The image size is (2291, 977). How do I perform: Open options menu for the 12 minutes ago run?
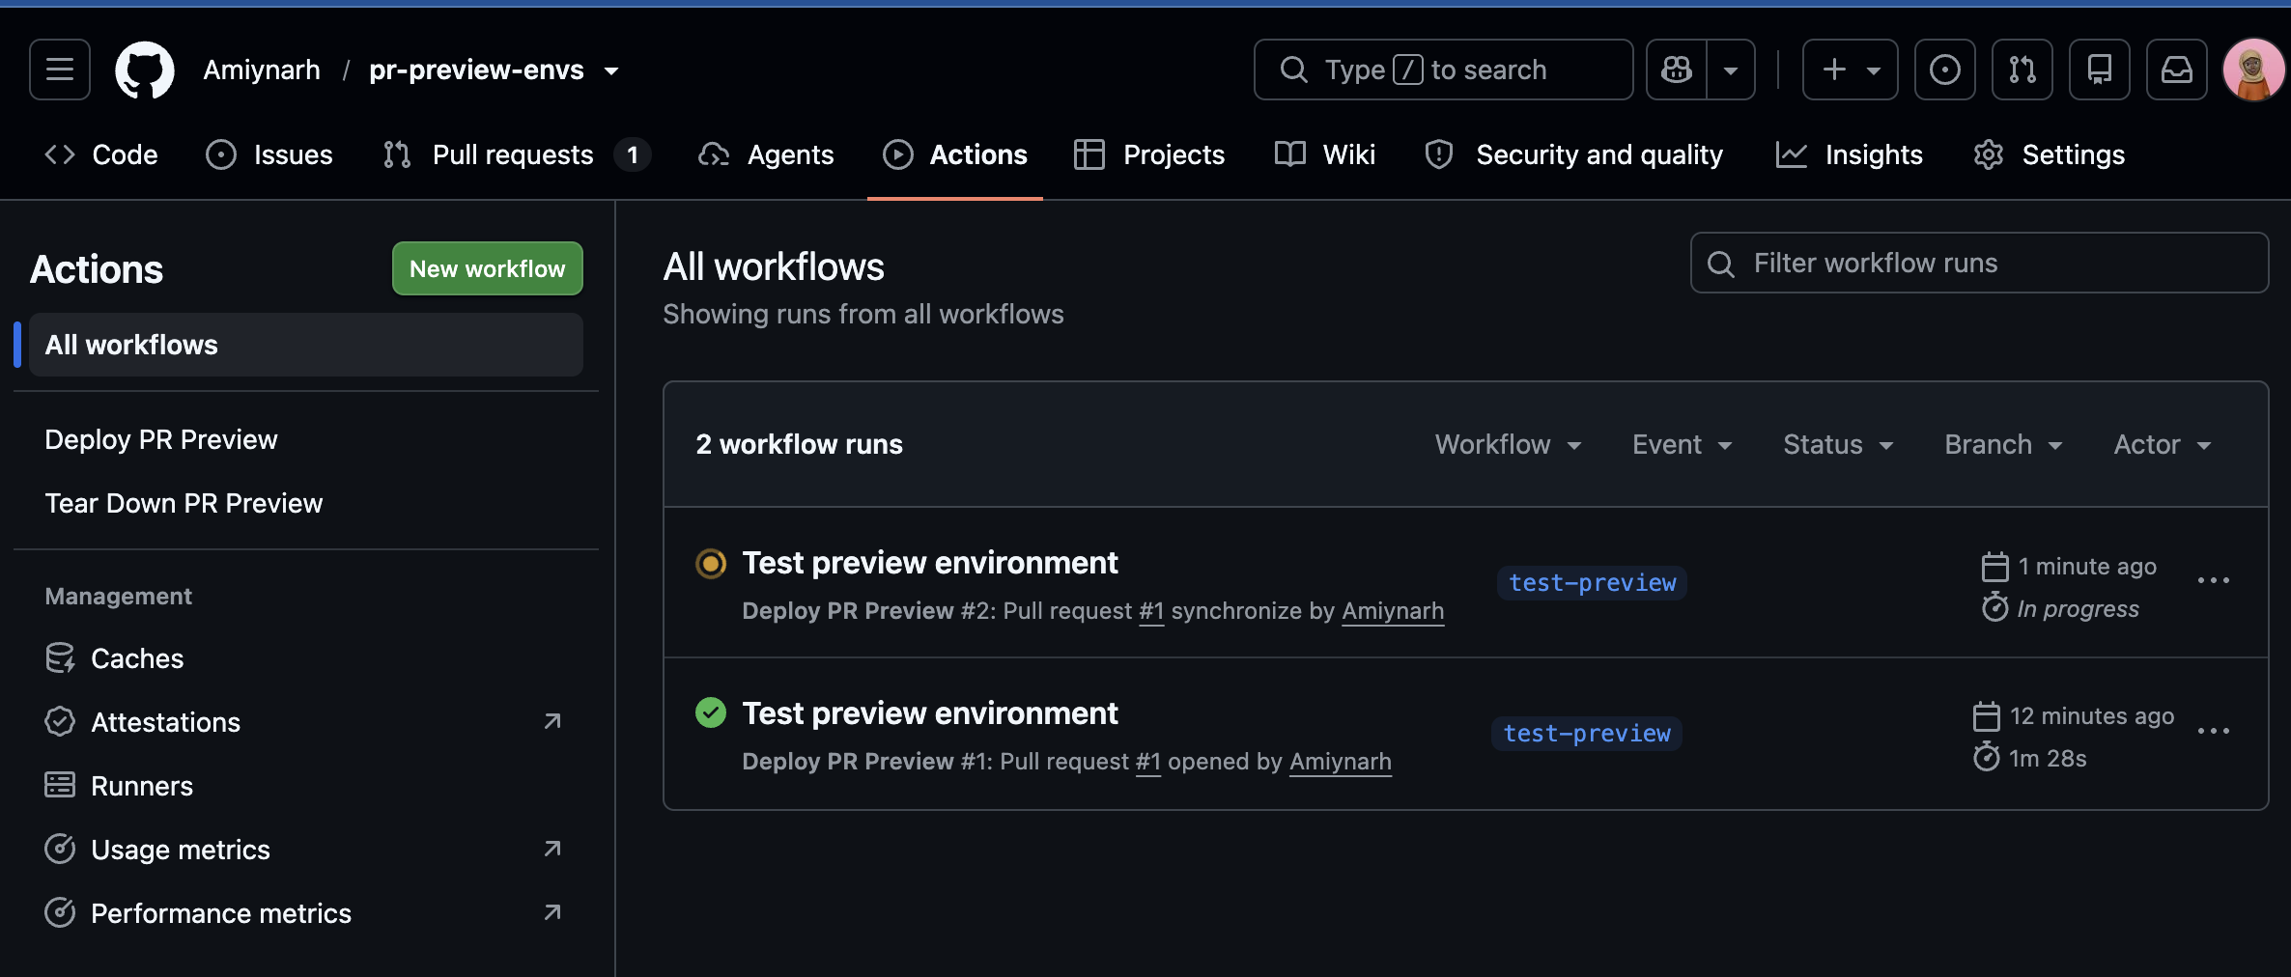click(2213, 731)
